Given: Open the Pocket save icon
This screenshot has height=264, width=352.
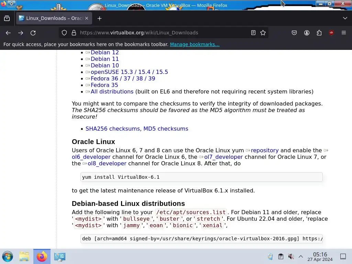Looking at the screenshot, I should (x=294, y=33).
